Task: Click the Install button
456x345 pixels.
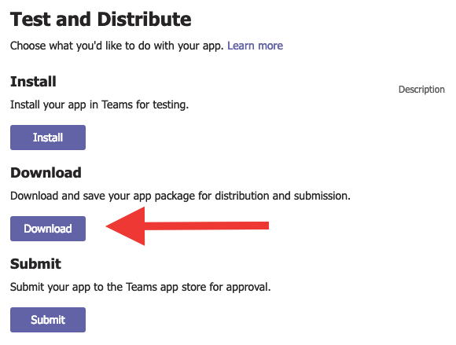Action: pos(48,138)
